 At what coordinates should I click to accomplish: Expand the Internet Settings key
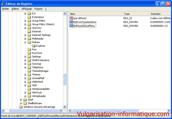click(x=25, y=35)
